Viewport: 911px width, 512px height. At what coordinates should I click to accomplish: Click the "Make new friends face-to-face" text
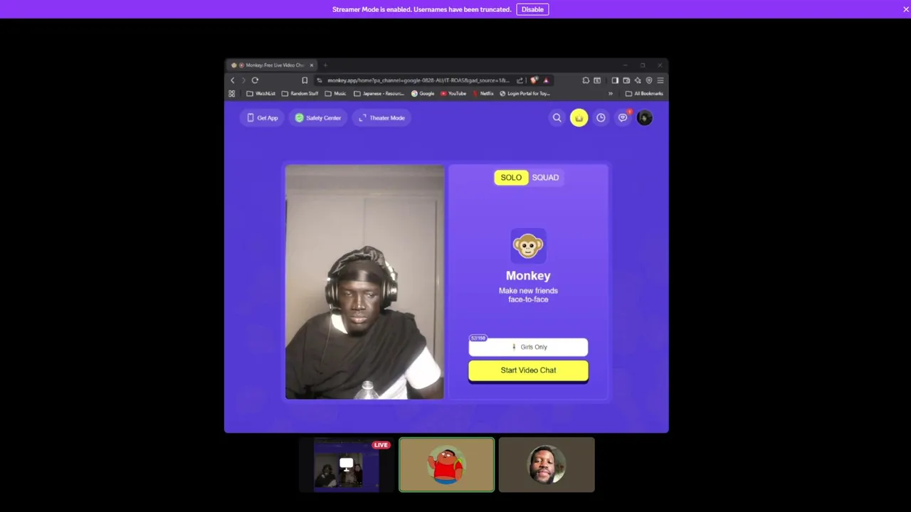tap(528, 295)
